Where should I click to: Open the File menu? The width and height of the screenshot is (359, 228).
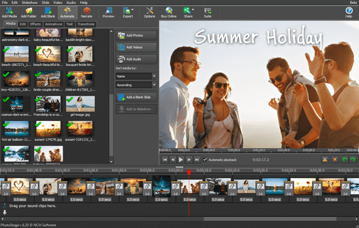pyautogui.click(x=4, y=3)
